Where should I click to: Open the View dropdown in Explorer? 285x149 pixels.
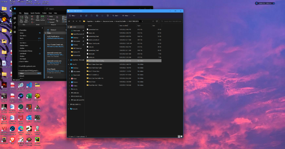[x=126, y=16]
